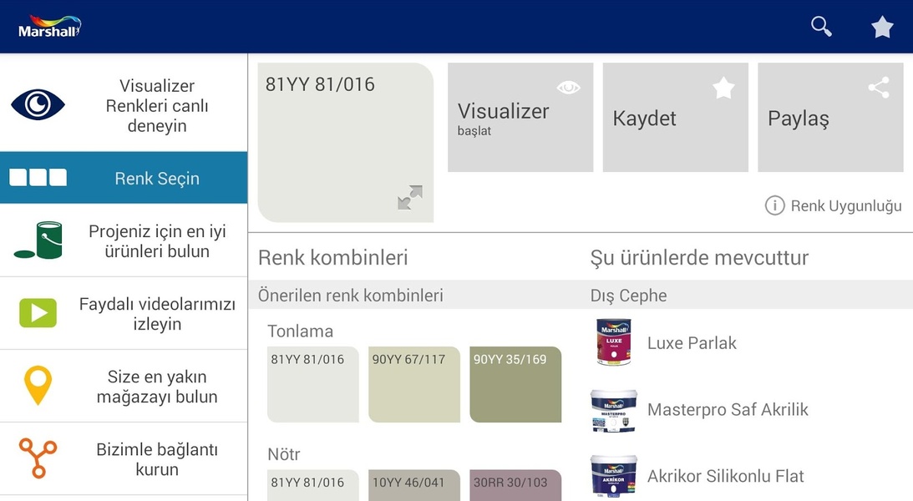
Task: Select the Akrikor Silikonlu Flat product name
Action: pyautogui.click(x=726, y=476)
